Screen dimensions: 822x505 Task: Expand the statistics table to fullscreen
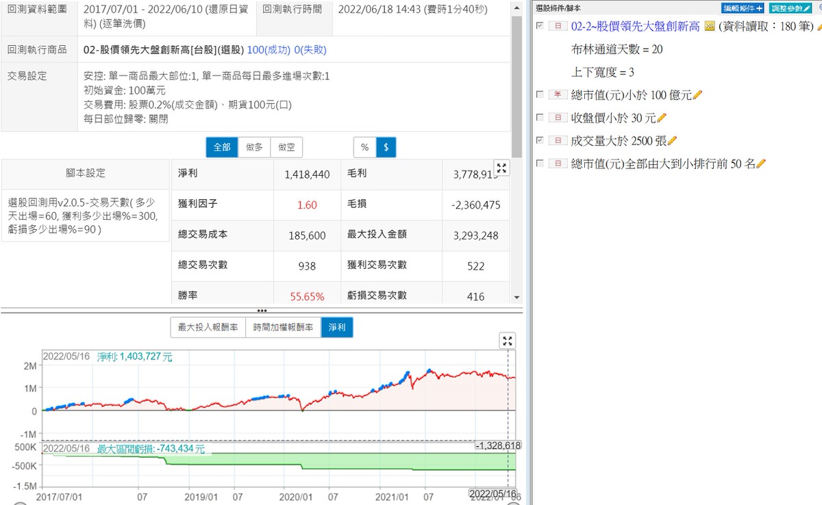tap(501, 168)
